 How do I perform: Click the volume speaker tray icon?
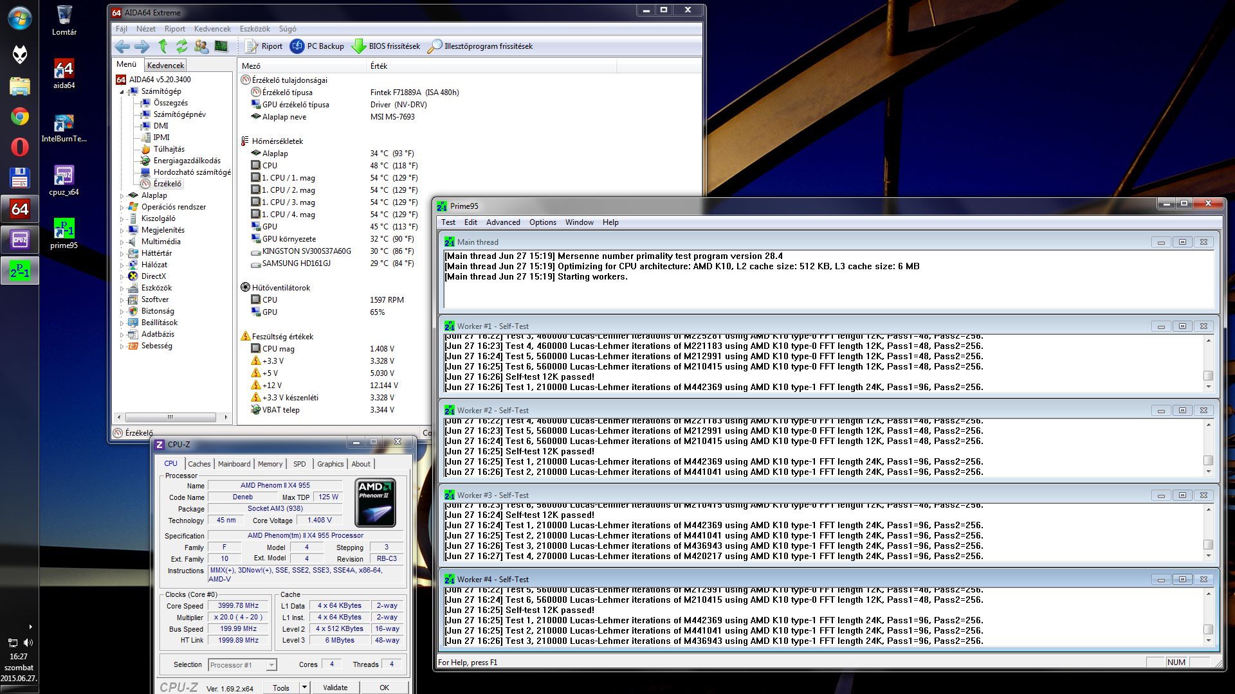28,643
